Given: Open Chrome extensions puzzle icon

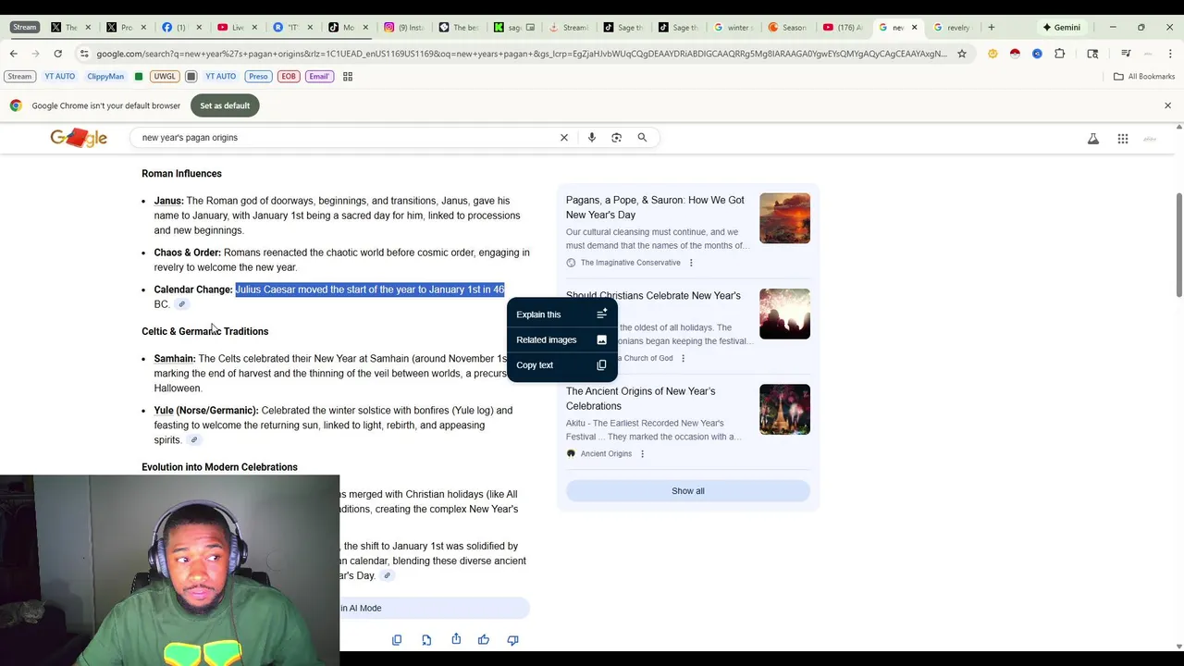Looking at the screenshot, I should [1060, 54].
